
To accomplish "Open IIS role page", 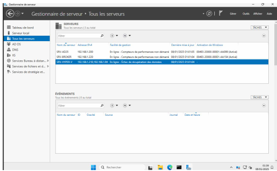I will 14,55.
